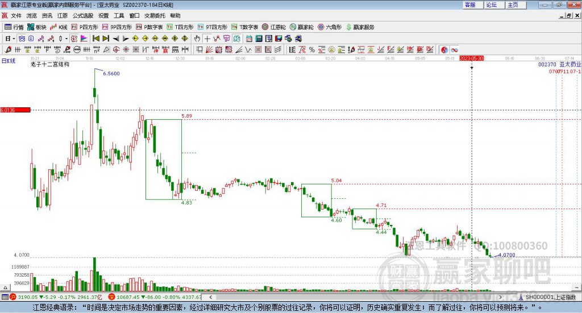Open the 9T四方形 tool

[213, 27]
